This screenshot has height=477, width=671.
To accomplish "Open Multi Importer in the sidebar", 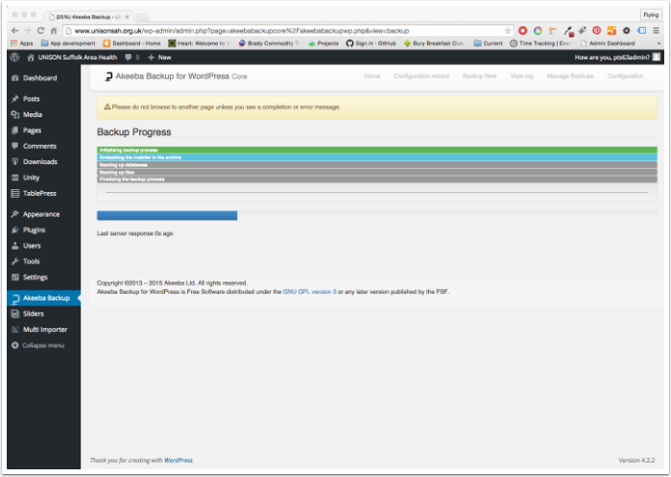I will click(43, 330).
